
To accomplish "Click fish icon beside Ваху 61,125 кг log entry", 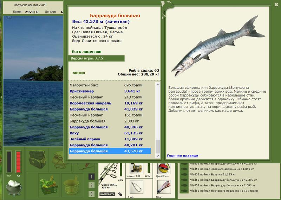I will pos(184,174).
